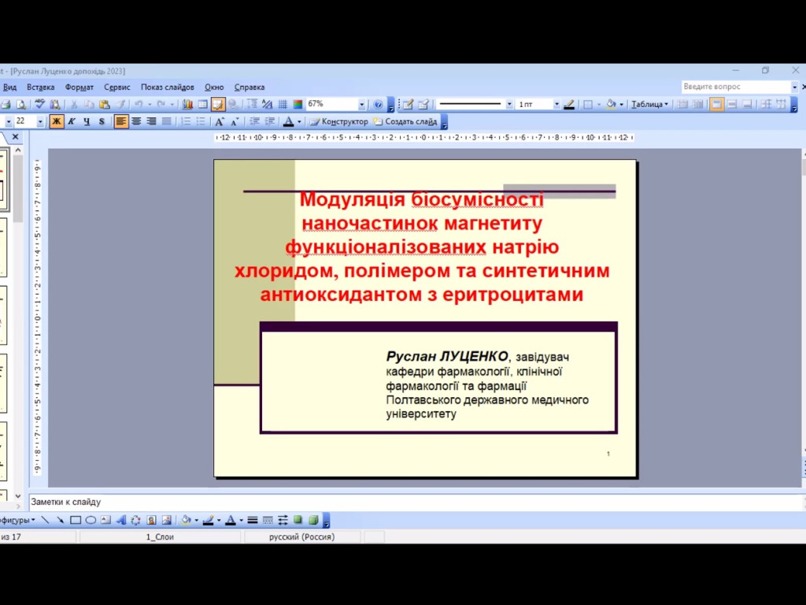Open the Конструктор task pane
Viewport: 806px width, 605px height.
tap(340, 121)
